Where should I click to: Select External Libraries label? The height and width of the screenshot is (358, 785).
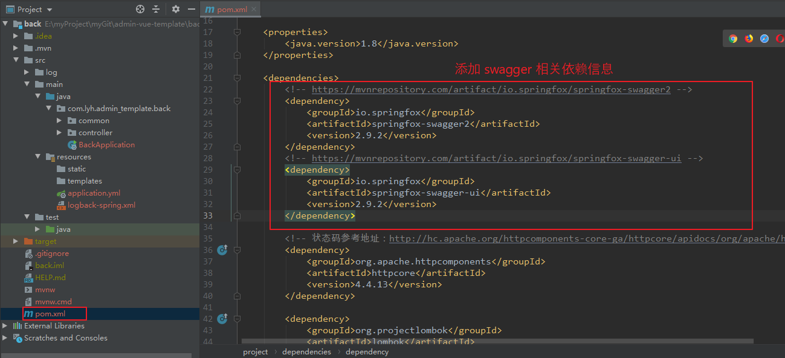tap(54, 326)
